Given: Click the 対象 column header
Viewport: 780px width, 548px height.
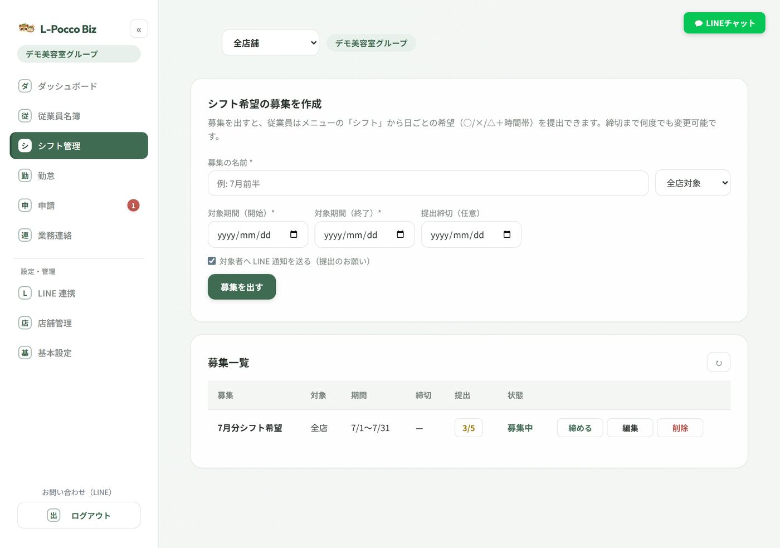Looking at the screenshot, I should coord(319,395).
